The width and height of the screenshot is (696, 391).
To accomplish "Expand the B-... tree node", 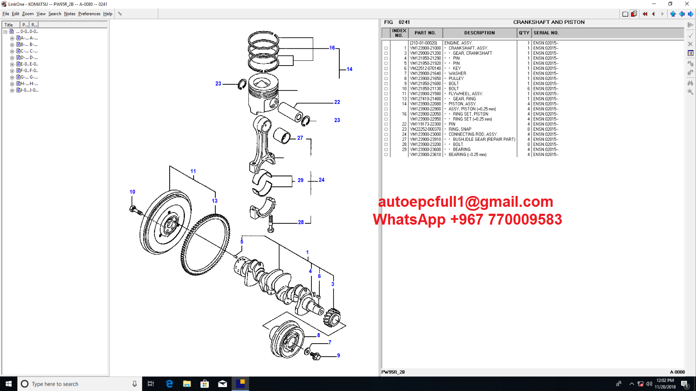I will (12, 45).
